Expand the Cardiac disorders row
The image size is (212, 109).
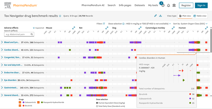2,50
